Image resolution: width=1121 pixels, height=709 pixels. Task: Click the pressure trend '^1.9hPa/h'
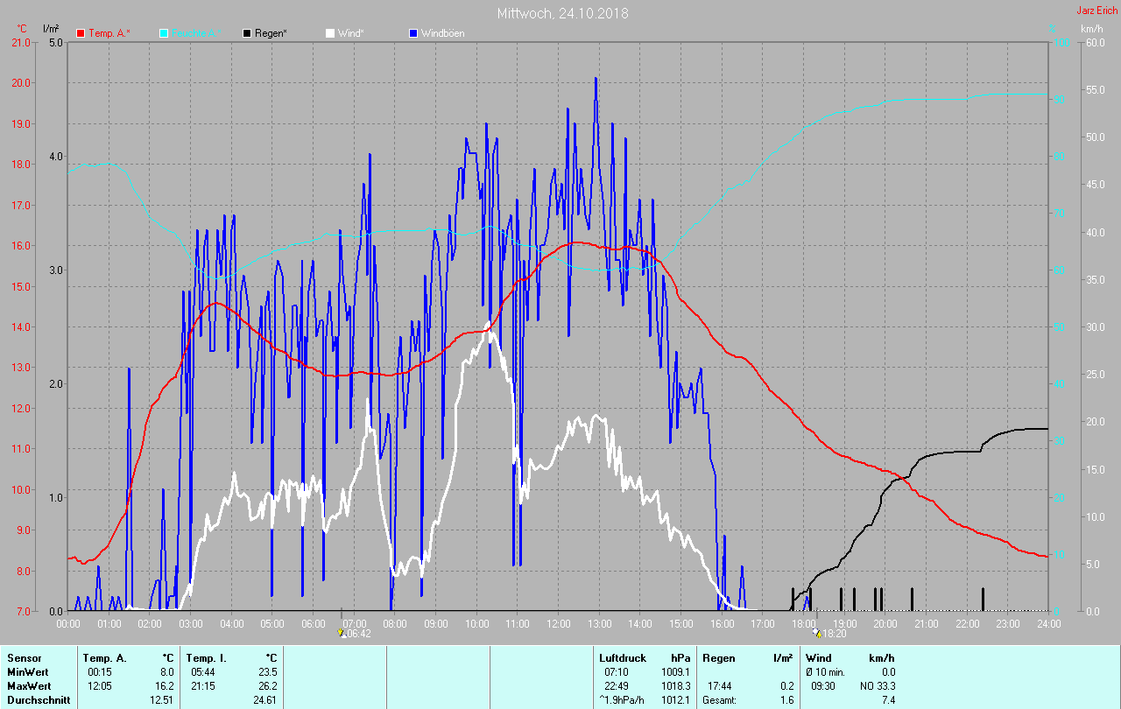pyautogui.click(x=622, y=700)
